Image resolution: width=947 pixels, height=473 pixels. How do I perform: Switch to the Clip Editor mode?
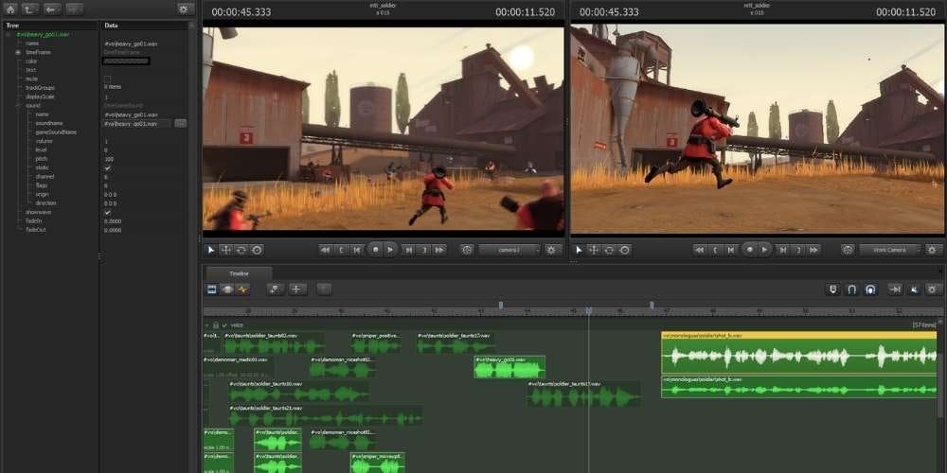pyautogui.click(x=212, y=289)
